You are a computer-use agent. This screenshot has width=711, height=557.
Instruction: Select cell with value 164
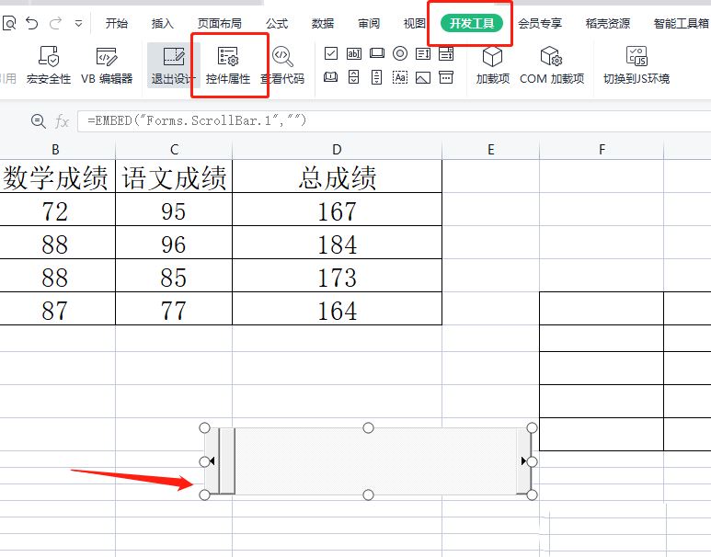(337, 309)
